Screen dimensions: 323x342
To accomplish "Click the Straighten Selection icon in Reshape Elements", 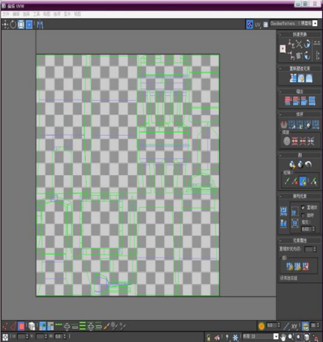I will coord(293,78).
